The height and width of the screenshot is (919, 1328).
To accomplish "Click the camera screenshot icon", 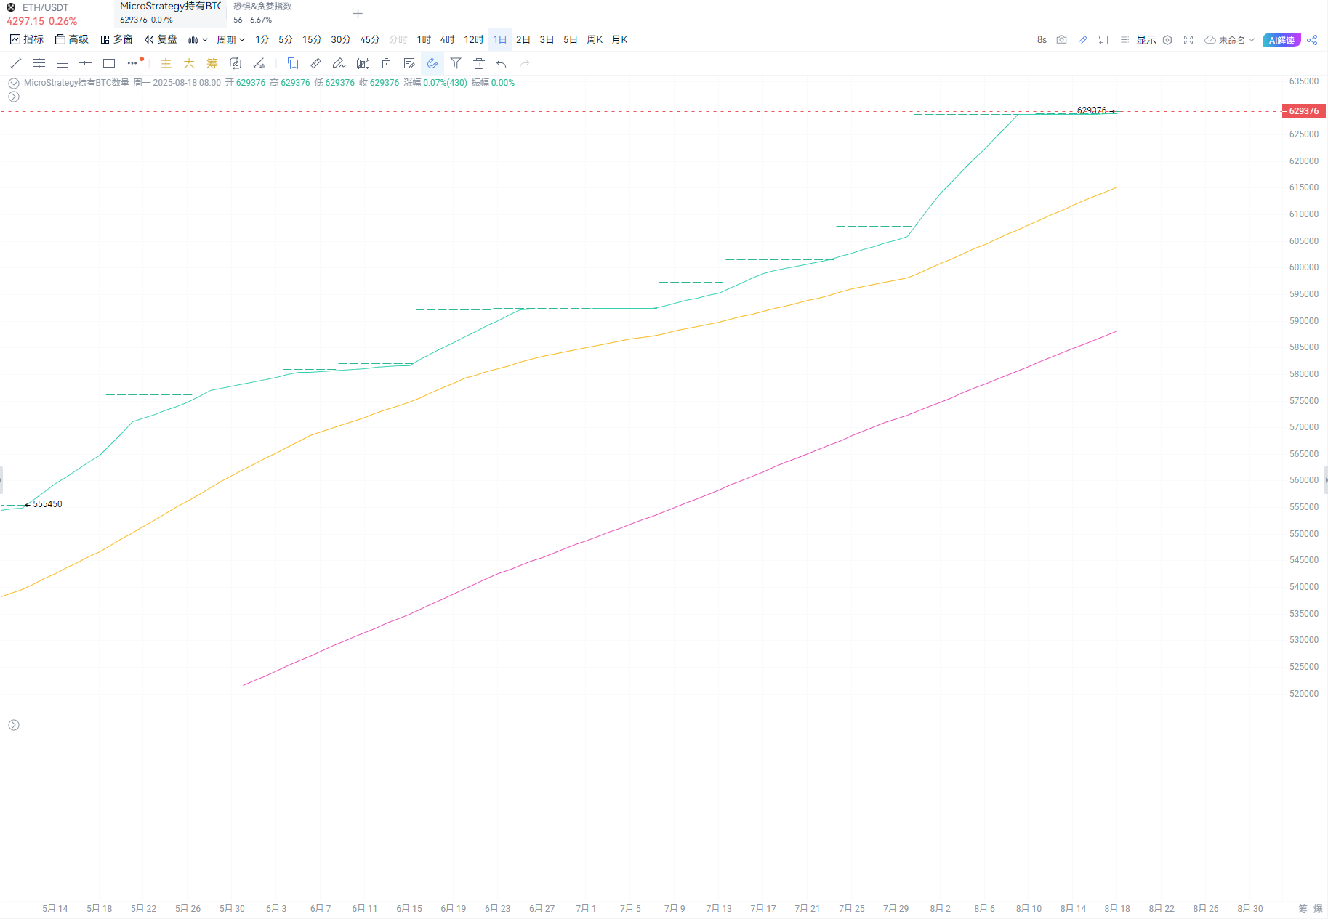I will click(x=1061, y=40).
